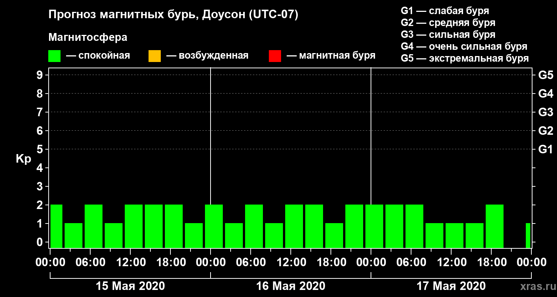The width and height of the screenshot is (557, 297).
Task: Click the green bar above 12:00 on 16 May
Action: point(294,226)
